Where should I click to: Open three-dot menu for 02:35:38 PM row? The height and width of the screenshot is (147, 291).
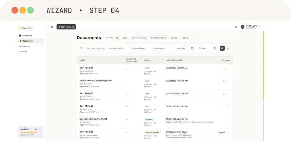click(228, 94)
